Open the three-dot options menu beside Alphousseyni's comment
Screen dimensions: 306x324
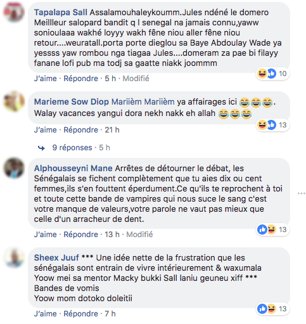point(302,193)
